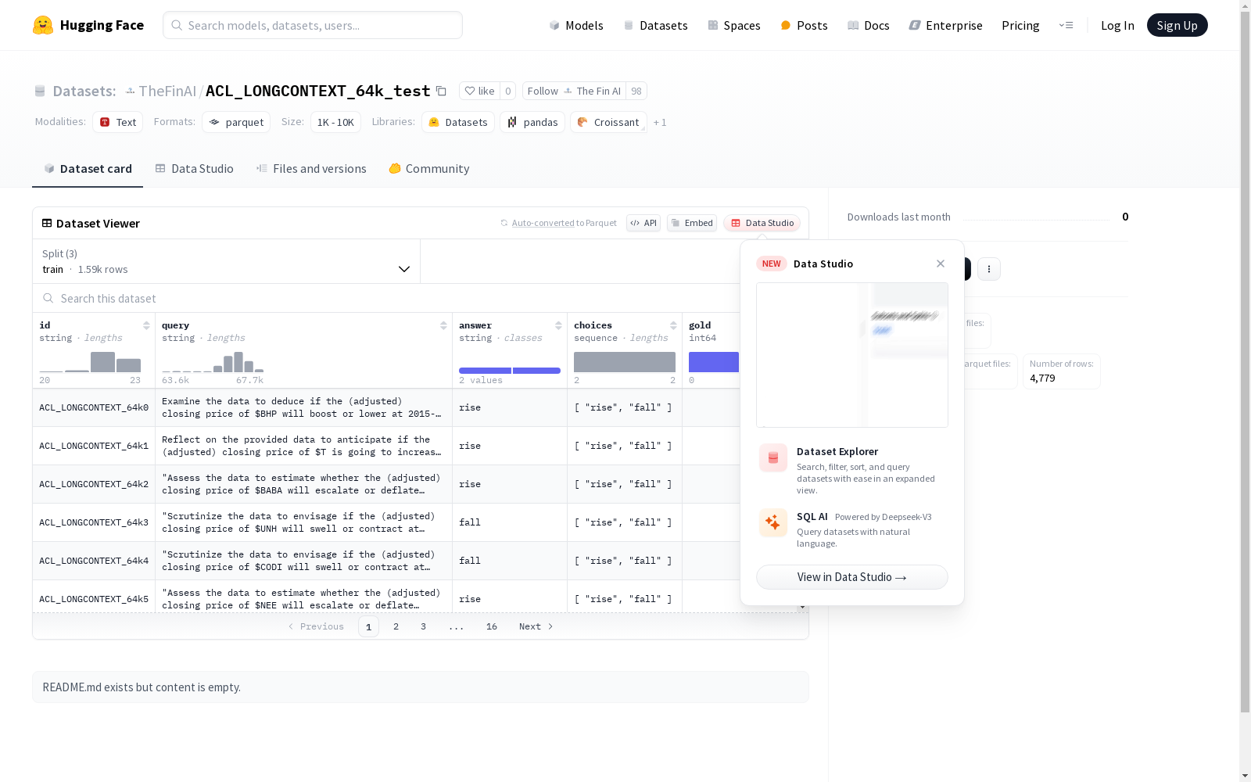The height and width of the screenshot is (782, 1251).
Task: Click the fall answer in row 64k4
Action: [470, 561]
